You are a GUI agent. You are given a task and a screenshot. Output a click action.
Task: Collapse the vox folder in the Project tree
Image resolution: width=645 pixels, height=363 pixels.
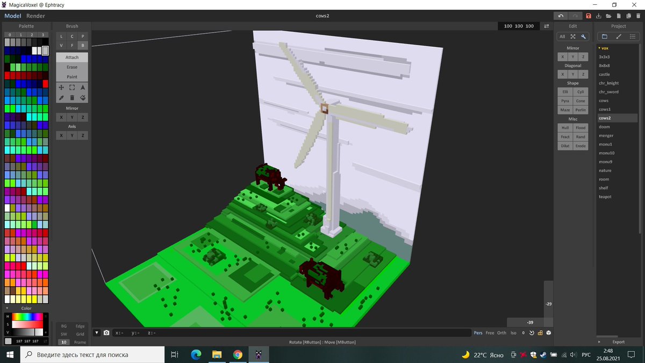coord(599,48)
